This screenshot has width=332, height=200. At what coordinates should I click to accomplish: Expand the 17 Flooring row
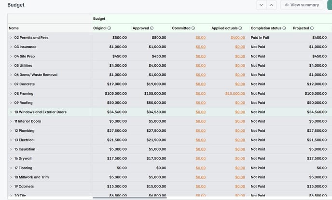pyautogui.click(x=11, y=168)
